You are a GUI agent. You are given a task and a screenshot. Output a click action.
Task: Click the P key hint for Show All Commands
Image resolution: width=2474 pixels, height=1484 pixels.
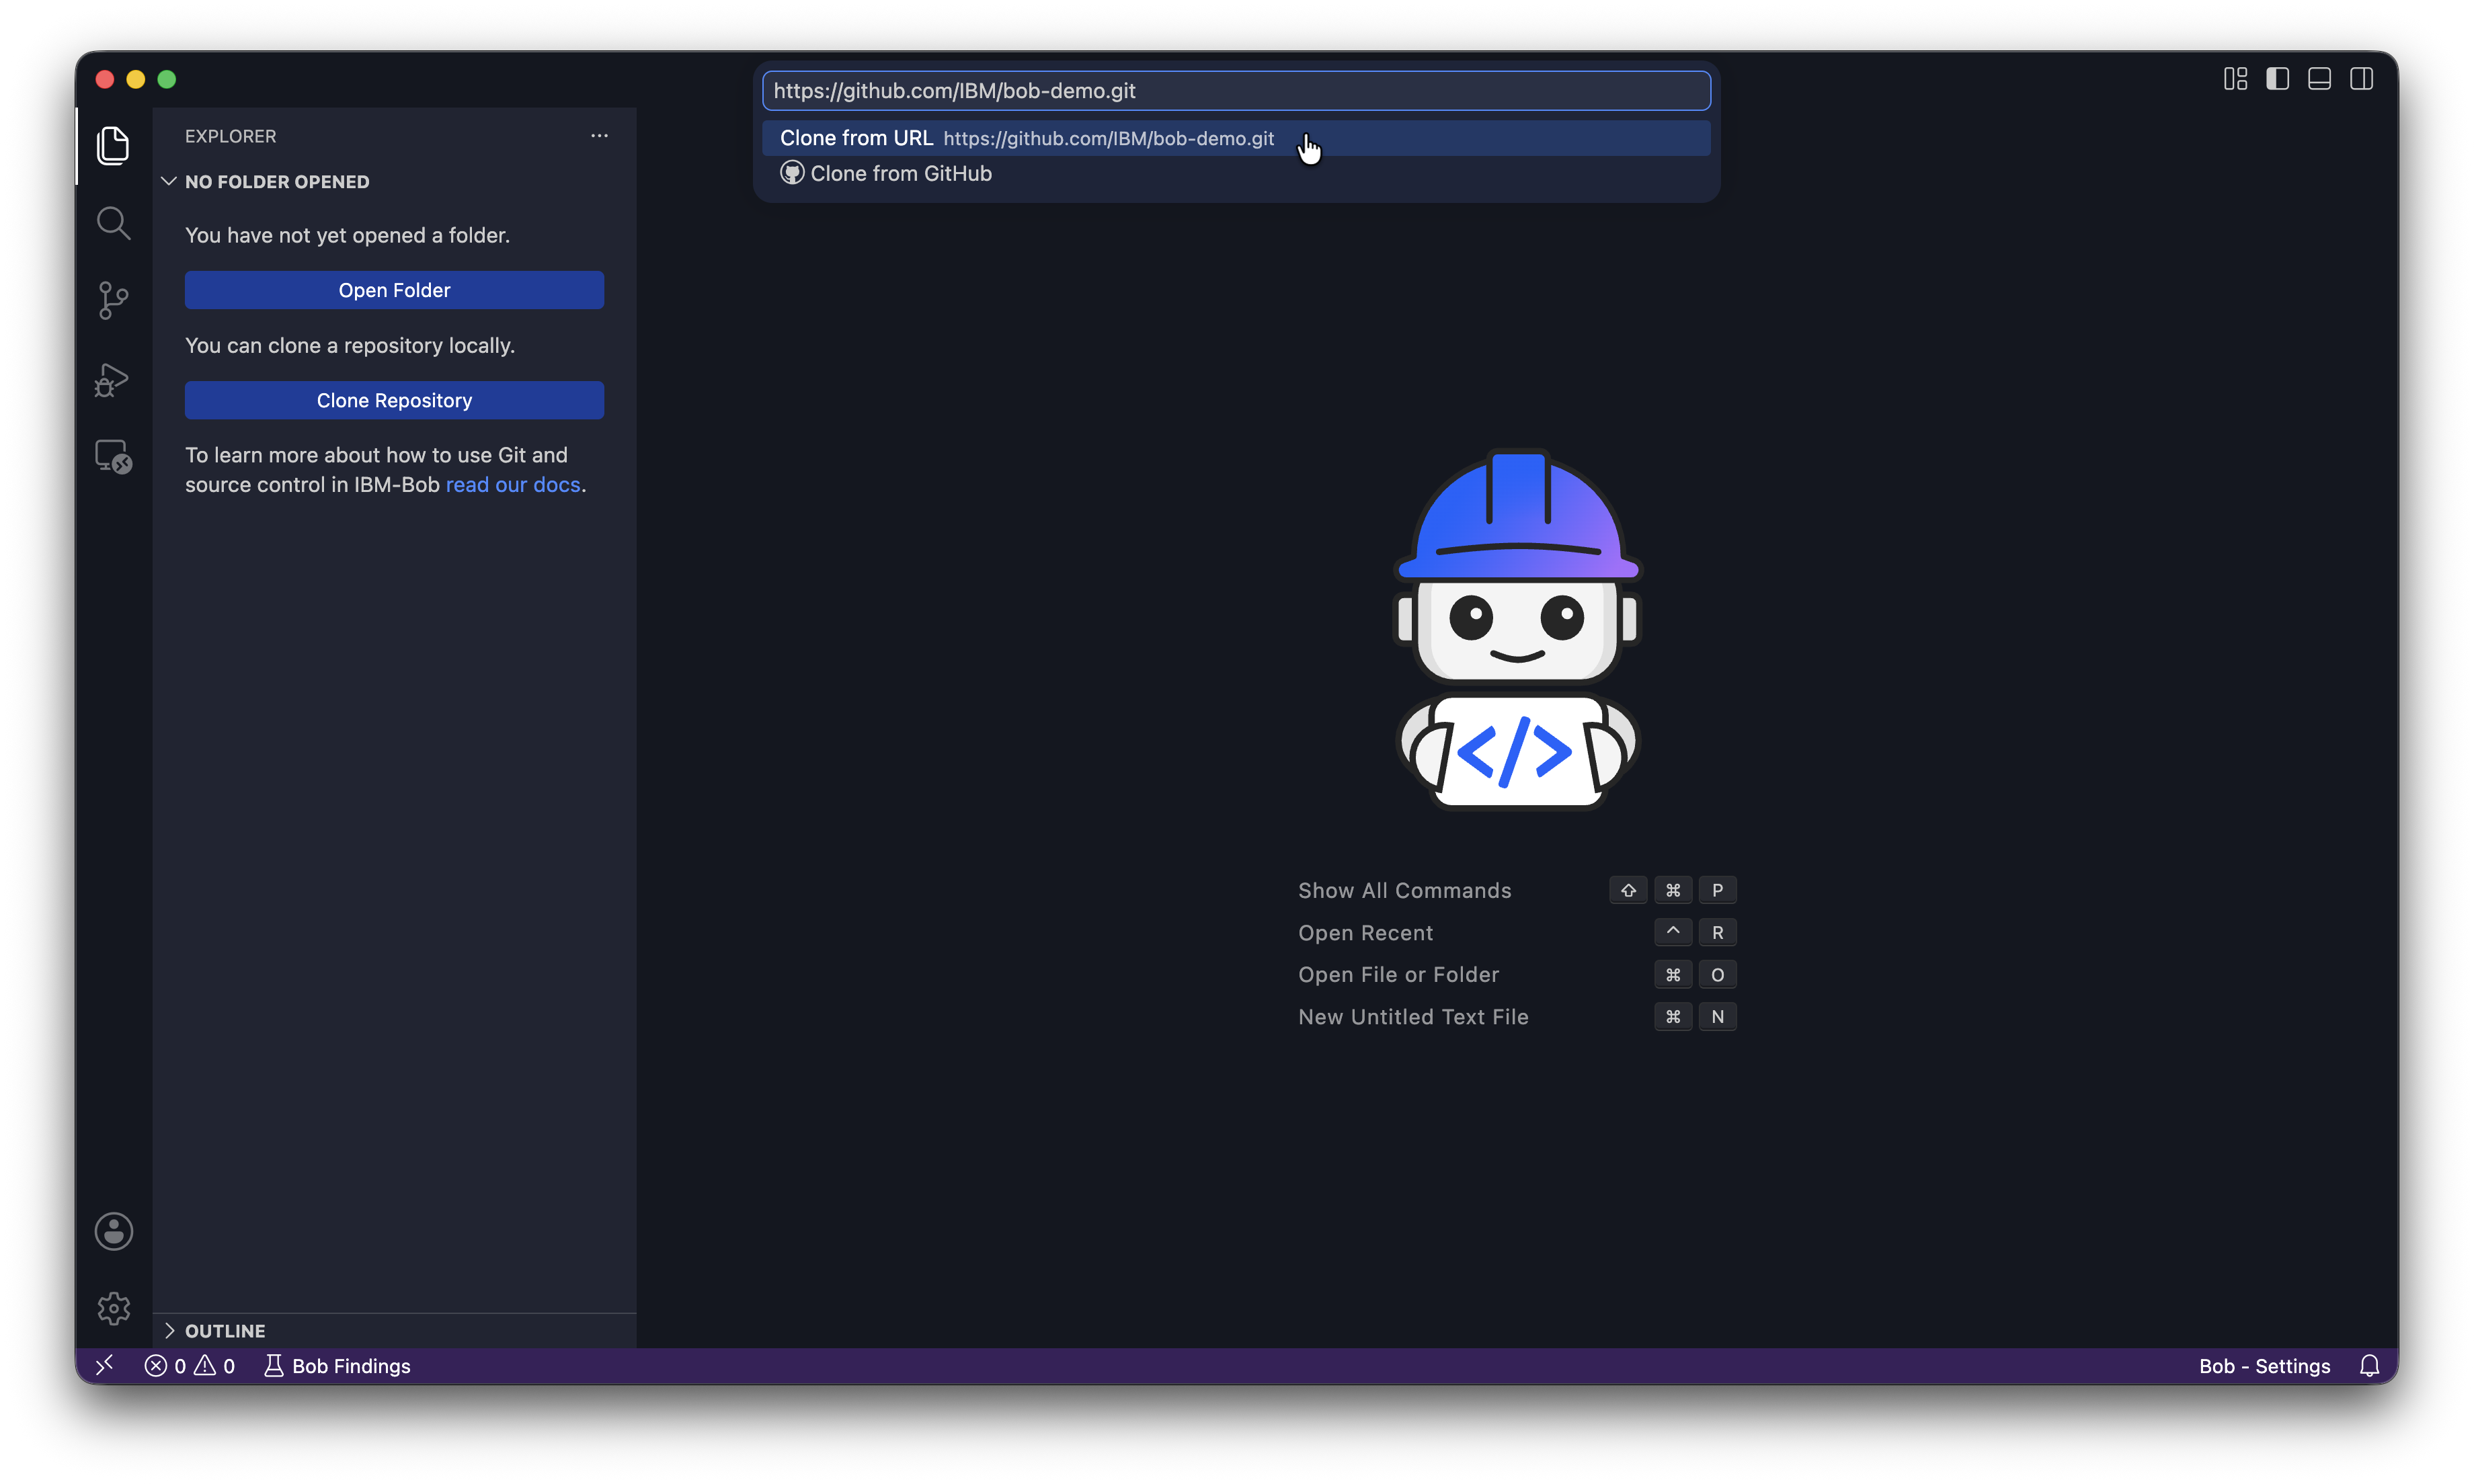click(1717, 890)
